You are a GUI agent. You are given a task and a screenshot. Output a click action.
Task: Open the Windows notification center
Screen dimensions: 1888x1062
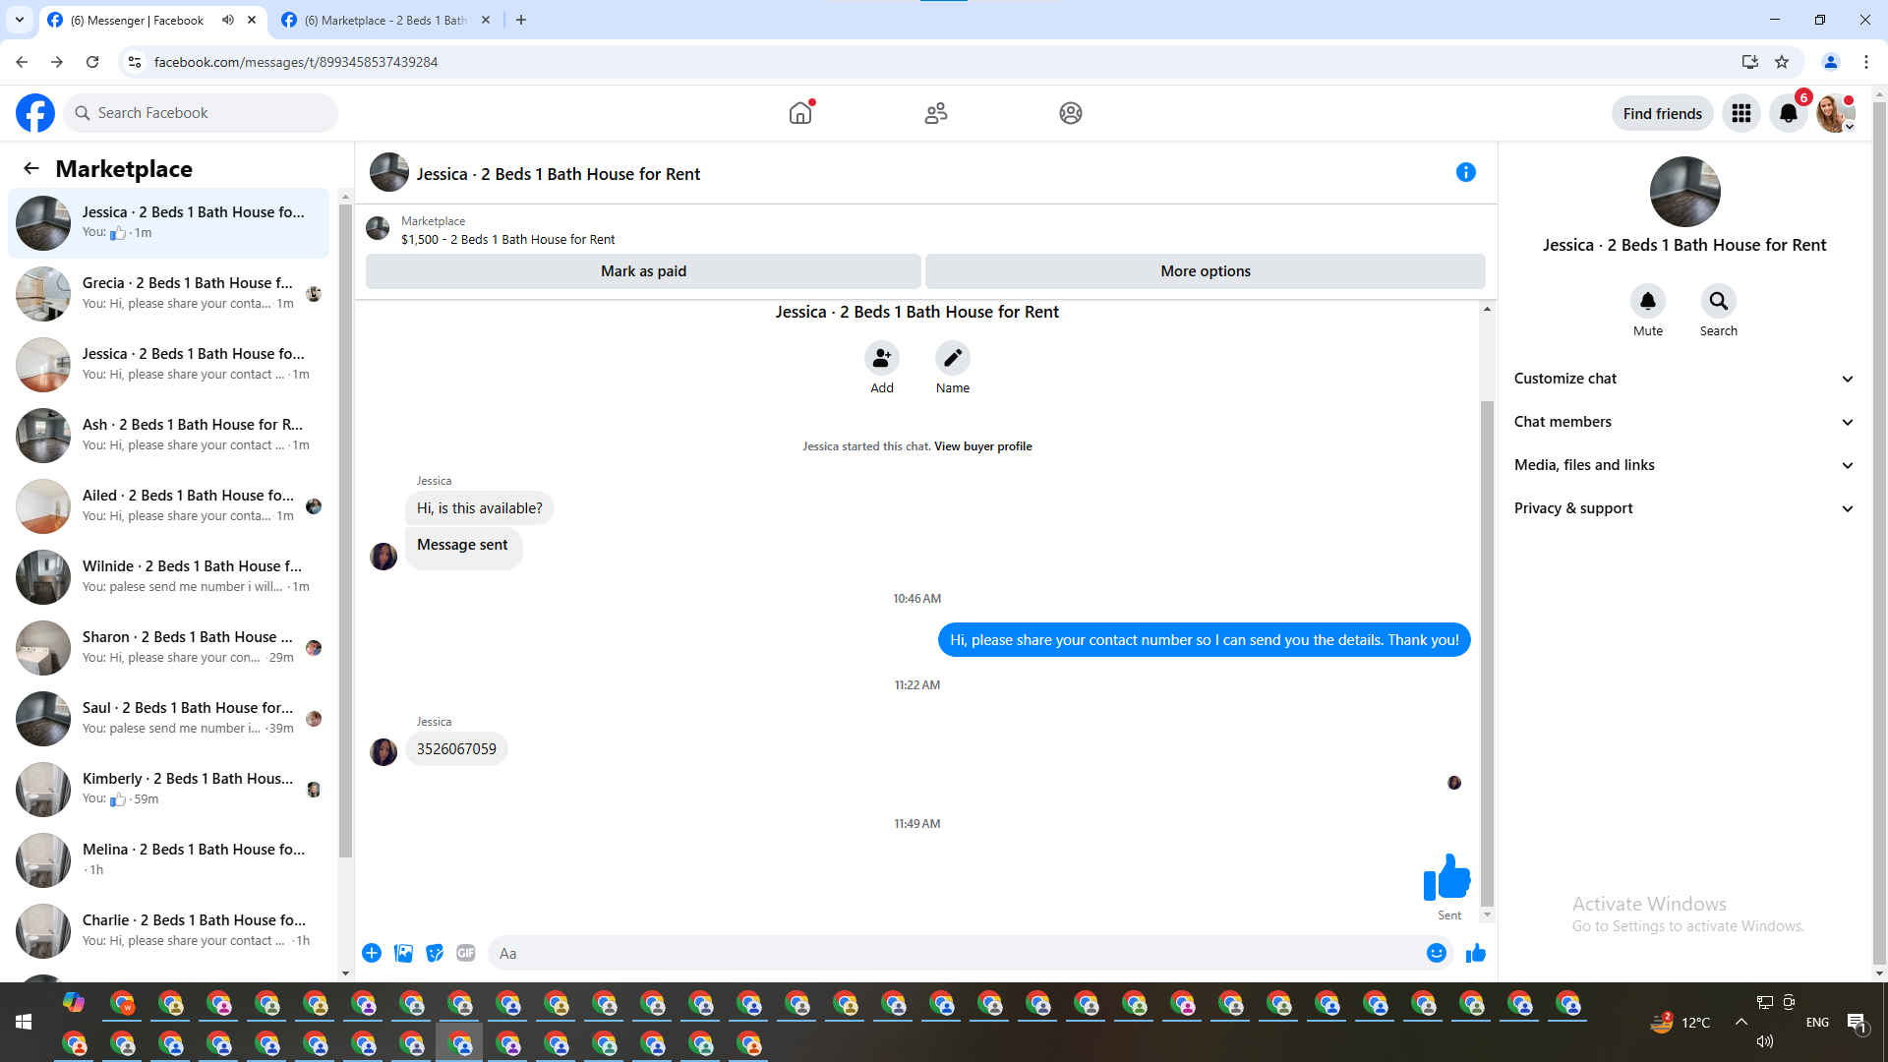pyautogui.click(x=1857, y=1023)
